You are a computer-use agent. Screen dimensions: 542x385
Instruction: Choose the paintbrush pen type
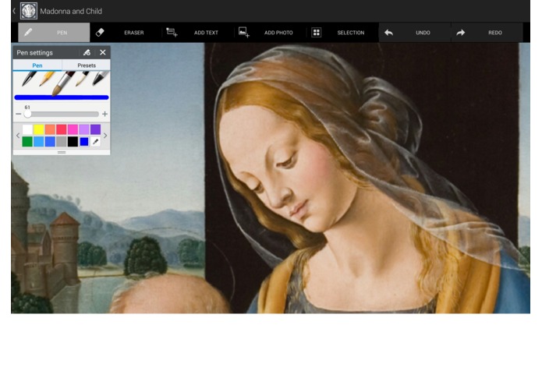point(63,83)
